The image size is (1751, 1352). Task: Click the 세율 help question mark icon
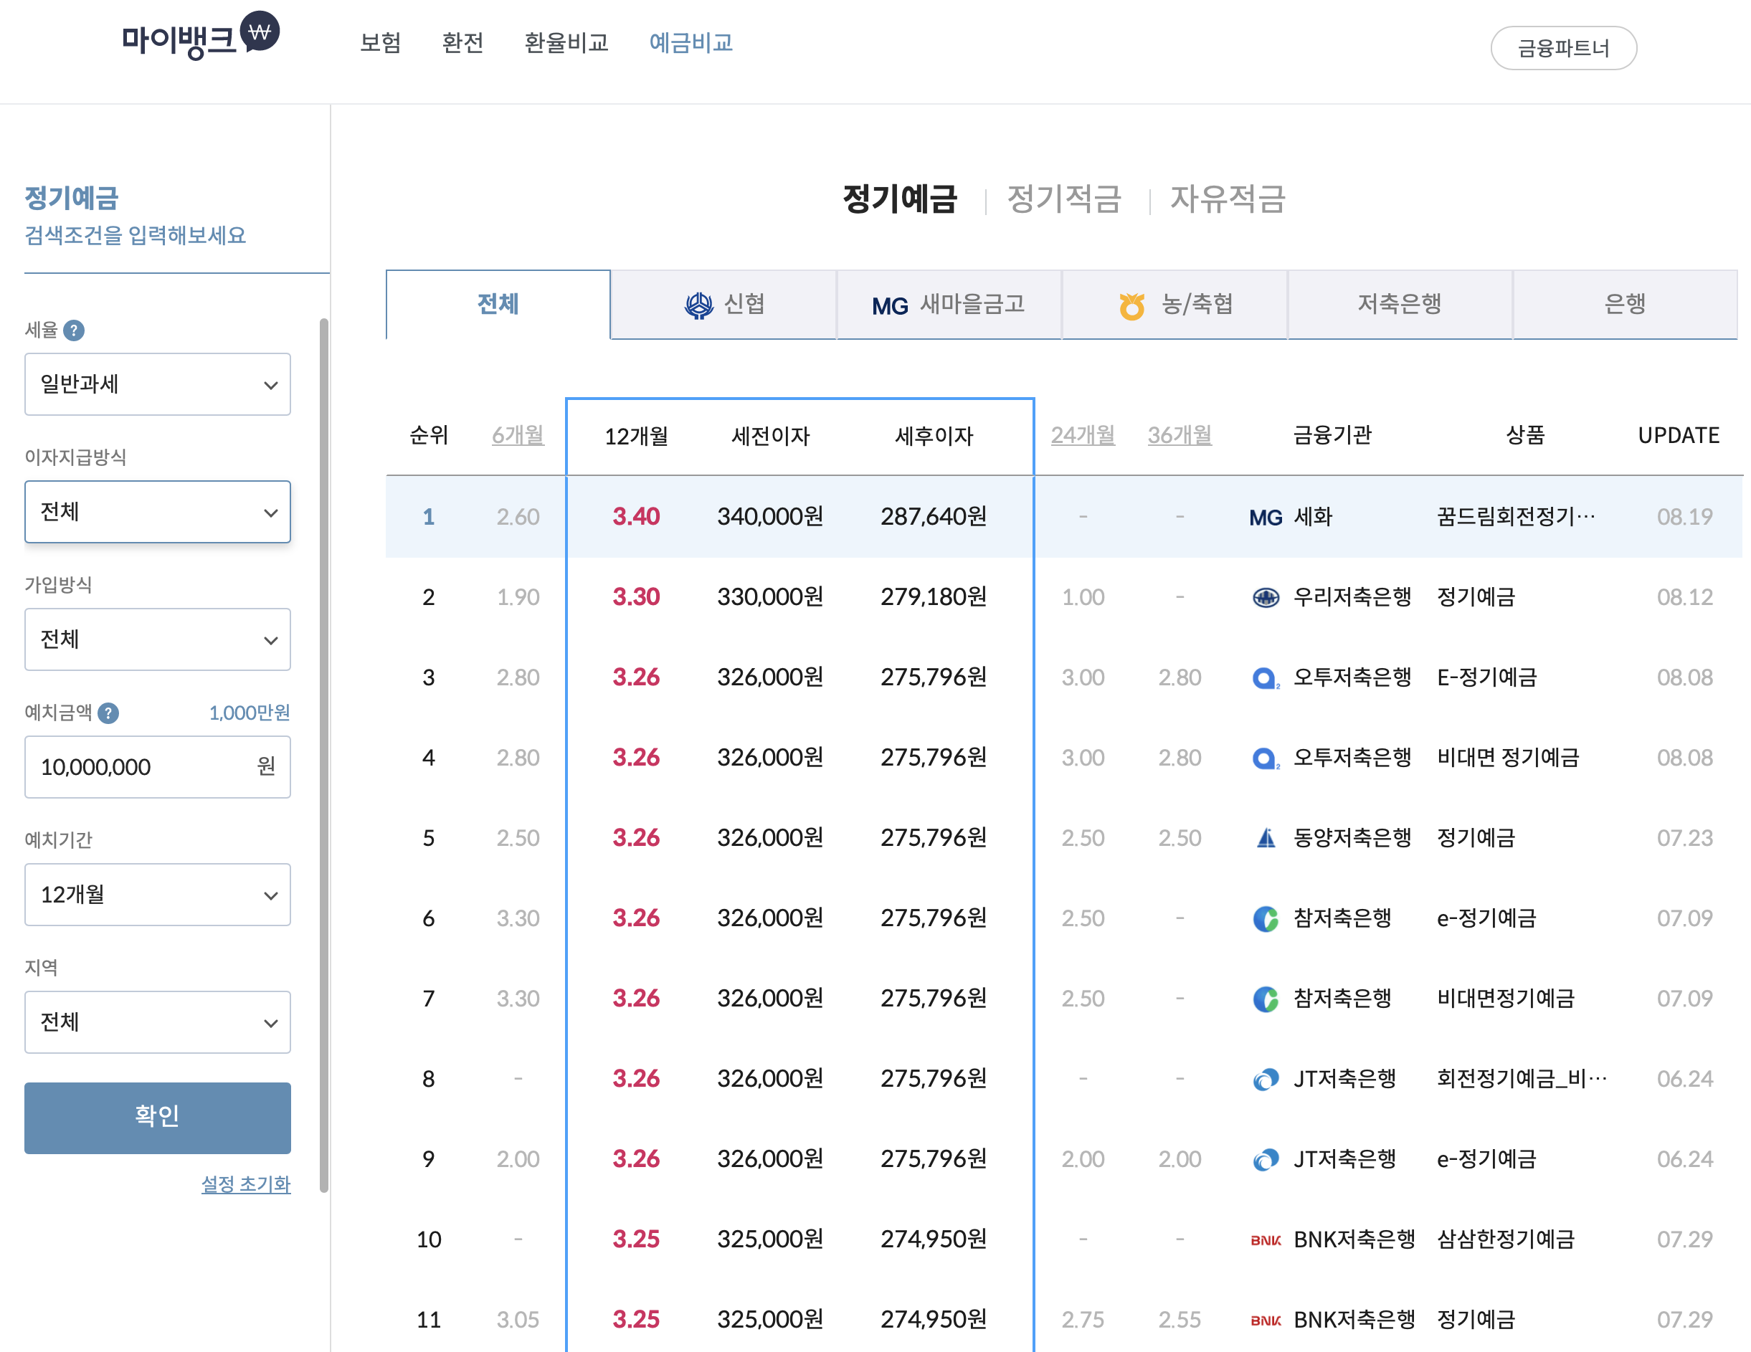coord(74,330)
